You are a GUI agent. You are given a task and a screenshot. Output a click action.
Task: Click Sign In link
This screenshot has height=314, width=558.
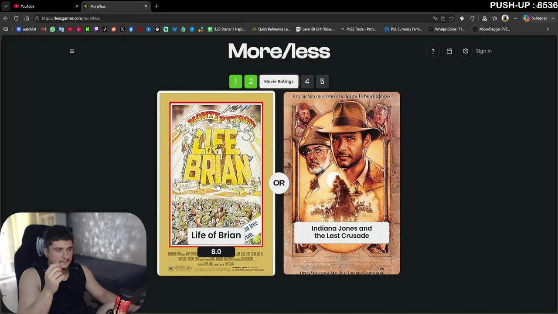tap(483, 51)
